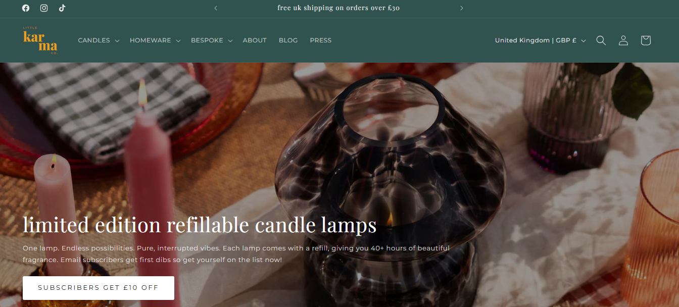This screenshot has height=307, width=679.
Task: Open the United Kingdom GBP currency selector
Action: click(x=540, y=40)
